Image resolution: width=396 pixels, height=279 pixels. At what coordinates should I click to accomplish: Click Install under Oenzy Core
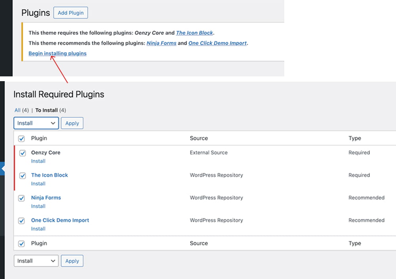coord(38,161)
